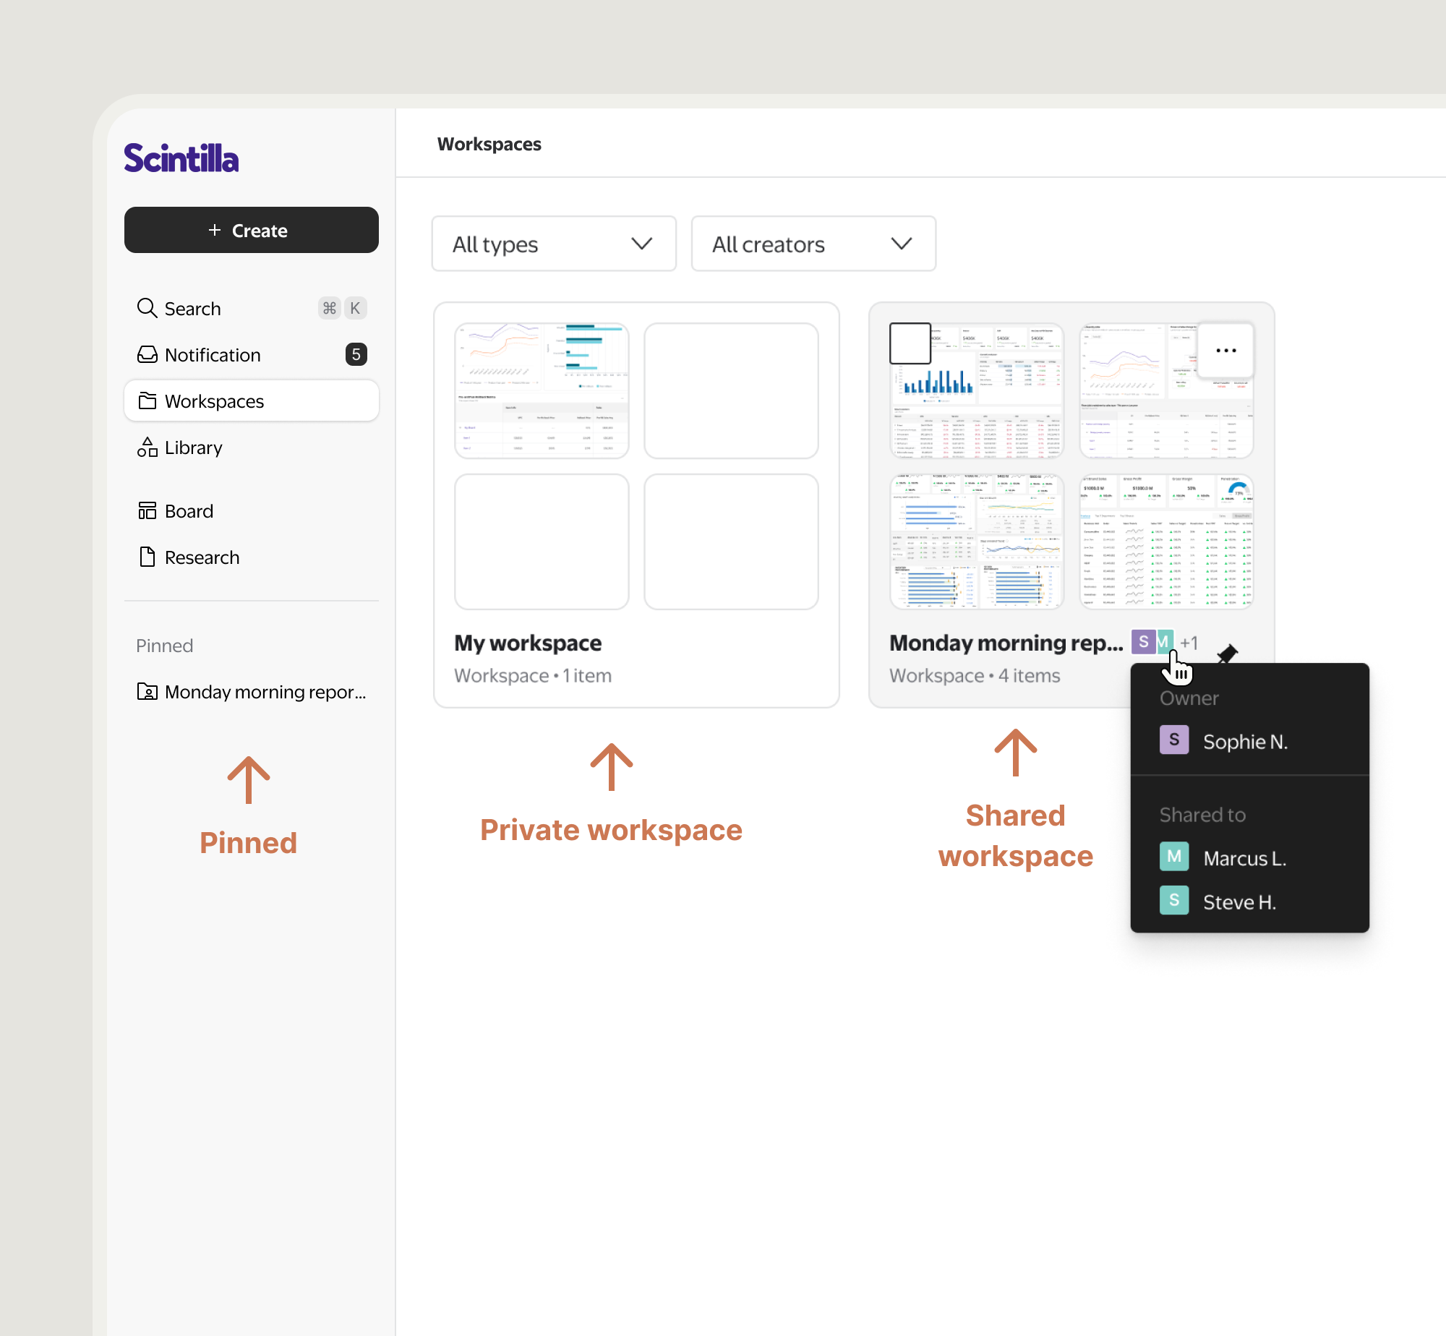The height and width of the screenshot is (1336, 1446).
Task: Click the Workspaces folder icon
Action: click(x=147, y=401)
